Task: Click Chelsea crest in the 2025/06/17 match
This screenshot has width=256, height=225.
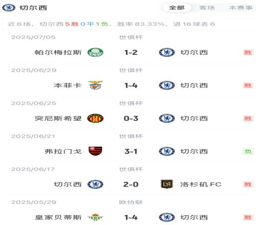Action: 95,184
